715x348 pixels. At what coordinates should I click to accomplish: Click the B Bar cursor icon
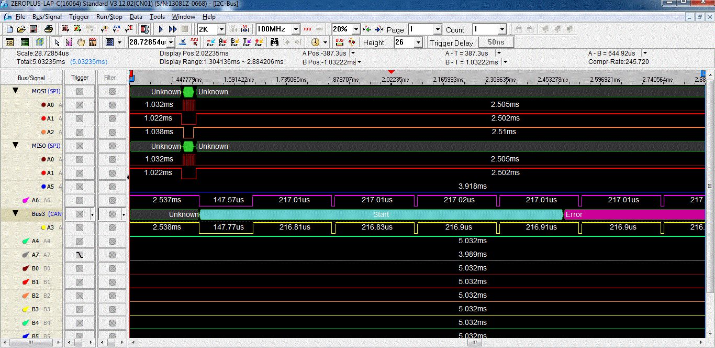[x=235, y=42]
